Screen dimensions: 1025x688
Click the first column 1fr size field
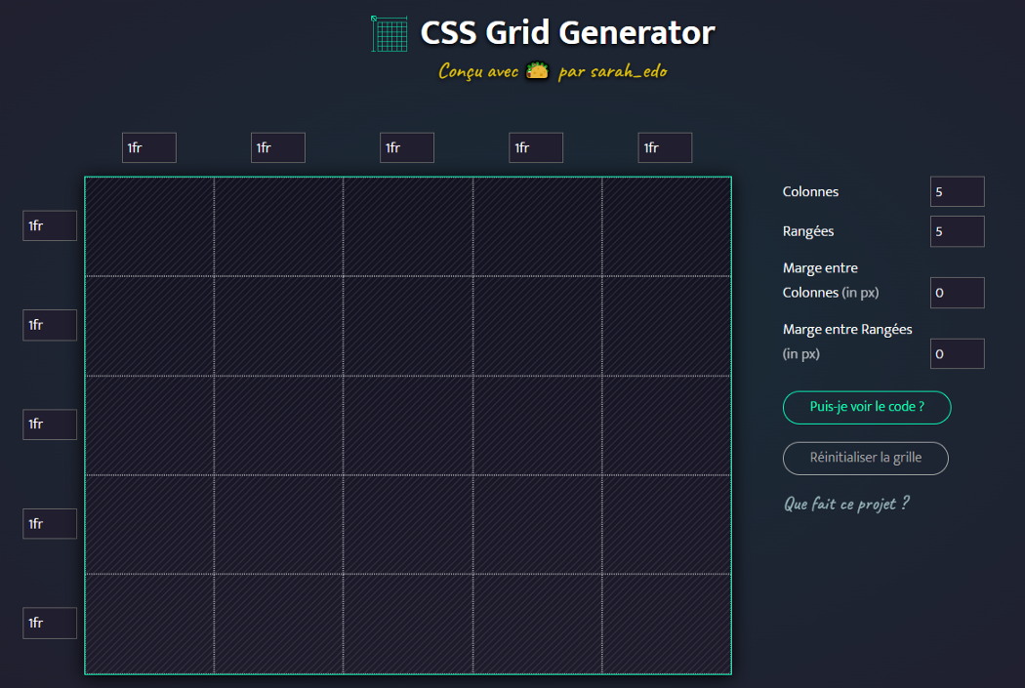pyautogui.click(x=149, y=147)
